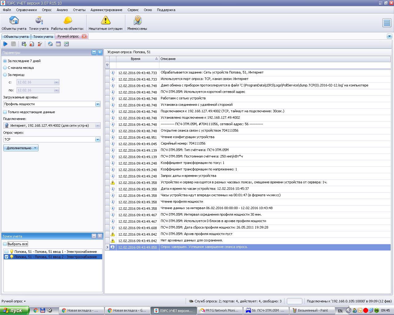Click the gray stop polling icon
Viewport: 394px width, 315px height.
pyautogui.click(x=13, y=44)
